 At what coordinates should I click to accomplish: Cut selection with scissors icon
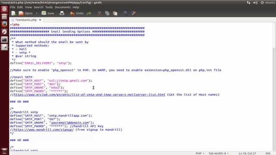(x=99, y=13)
